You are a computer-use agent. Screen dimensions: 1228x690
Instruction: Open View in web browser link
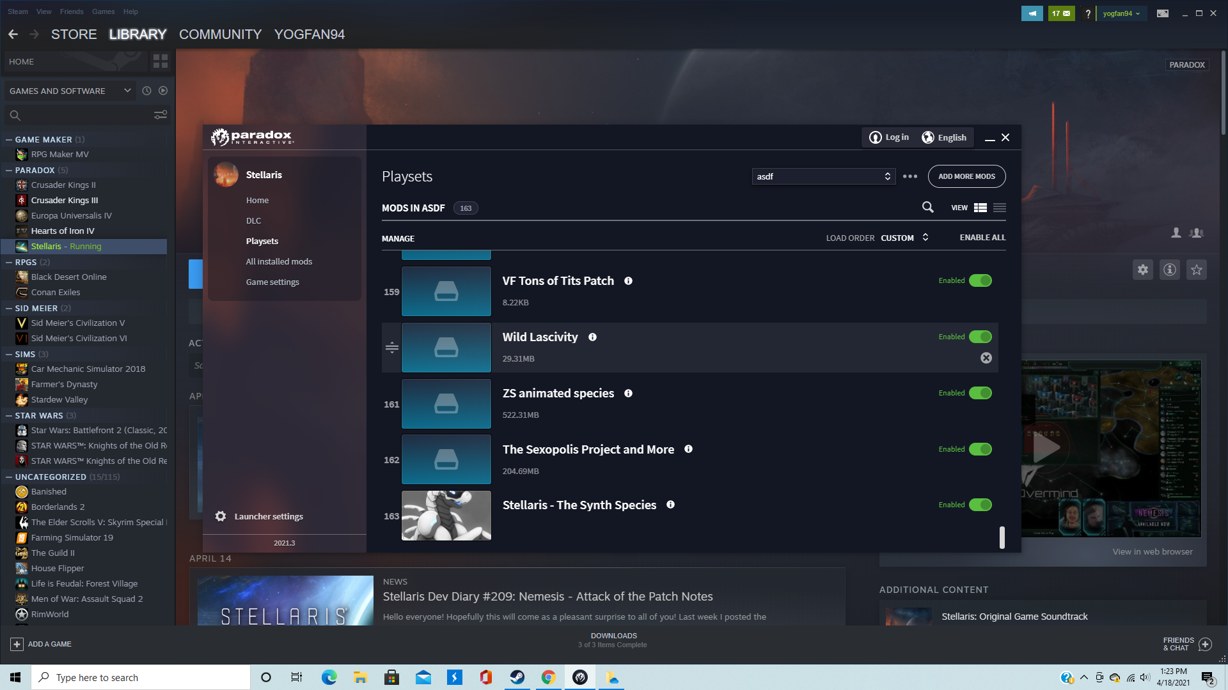[x=1153, y=551]
